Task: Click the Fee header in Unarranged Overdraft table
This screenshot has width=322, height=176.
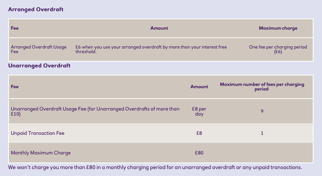Action: pyautogui.click(x=15, y=87)
